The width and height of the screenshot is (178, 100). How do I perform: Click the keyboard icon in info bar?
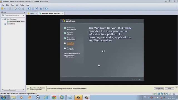tap(28, 89)
